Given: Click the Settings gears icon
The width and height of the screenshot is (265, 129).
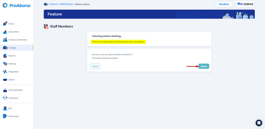Looking at the screenshot, I should [x=5, y=64].
